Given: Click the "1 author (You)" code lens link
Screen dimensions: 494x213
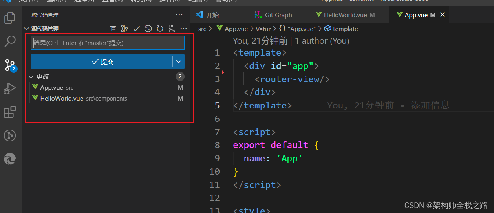Looking at the screenshot, I should click(322, 41).
